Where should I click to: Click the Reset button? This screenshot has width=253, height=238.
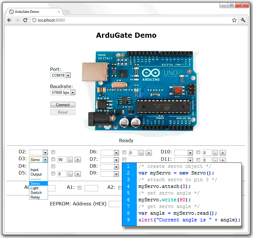63,112
